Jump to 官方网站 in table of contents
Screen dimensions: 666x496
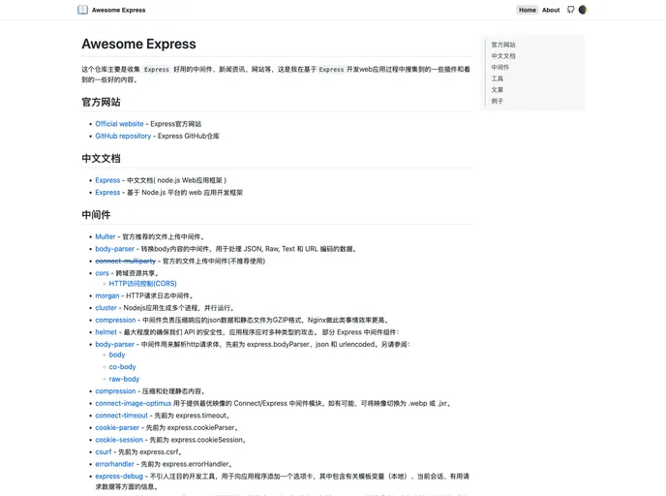[x=503, y=45]
